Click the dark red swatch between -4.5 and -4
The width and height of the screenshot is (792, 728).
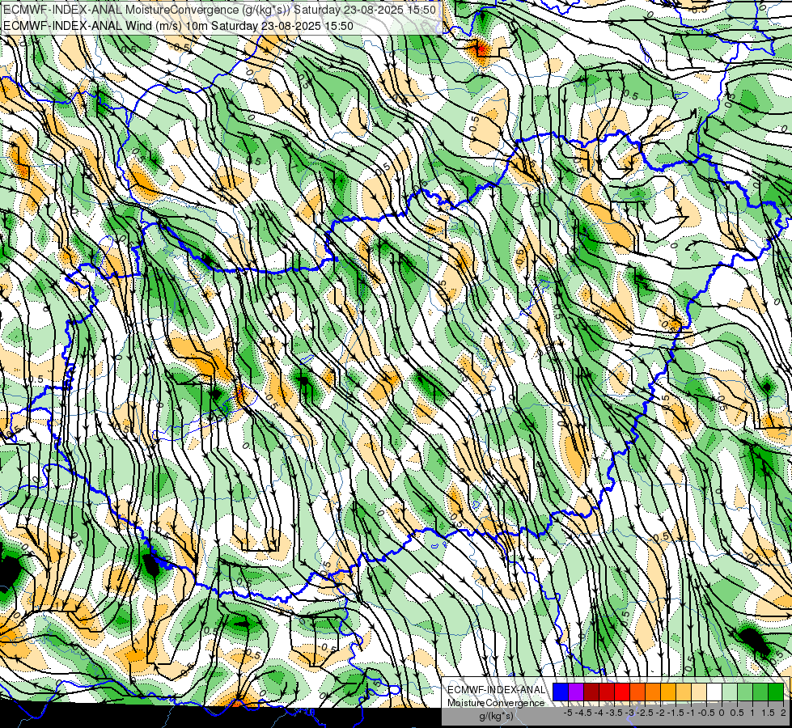click(591, 692)
